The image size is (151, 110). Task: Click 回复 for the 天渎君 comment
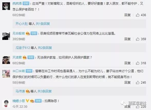tap(127, 63)
